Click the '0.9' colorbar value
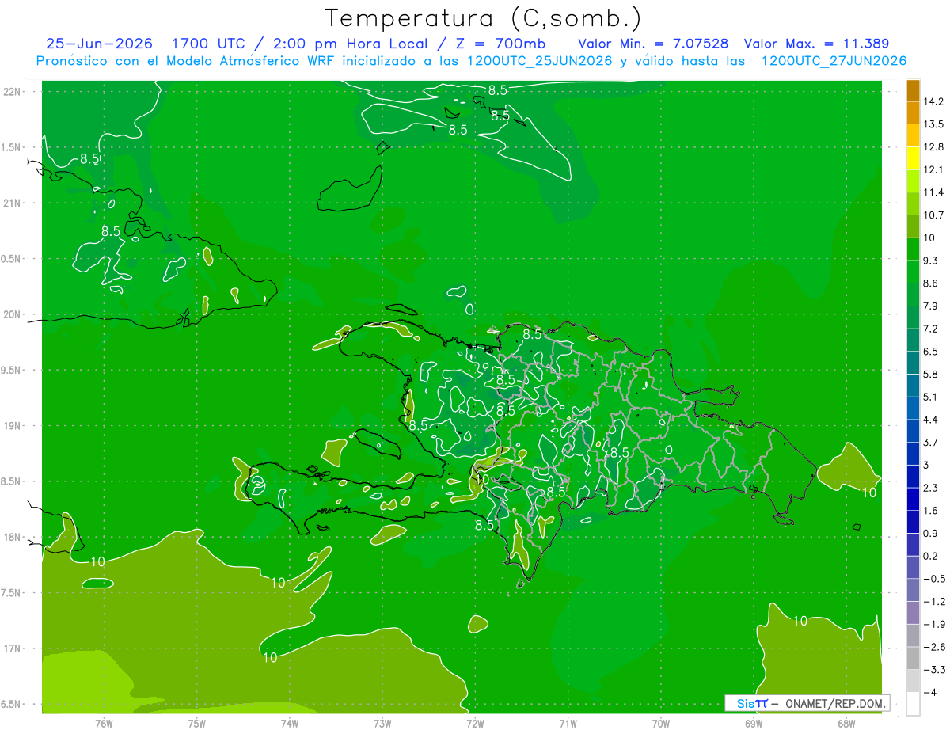950x734 pixels. pyautogui.click(x=930, y=534)
